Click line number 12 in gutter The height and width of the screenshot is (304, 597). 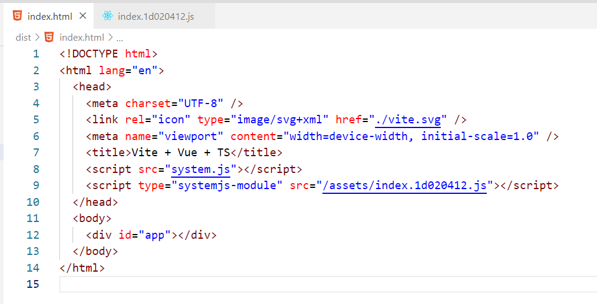coord(33,235)
